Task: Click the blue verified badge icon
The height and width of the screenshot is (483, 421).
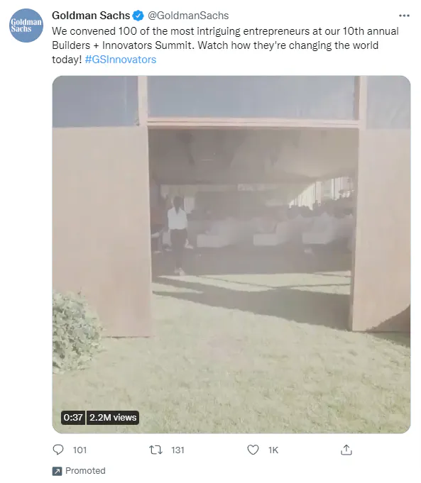Action: (138, 16)
